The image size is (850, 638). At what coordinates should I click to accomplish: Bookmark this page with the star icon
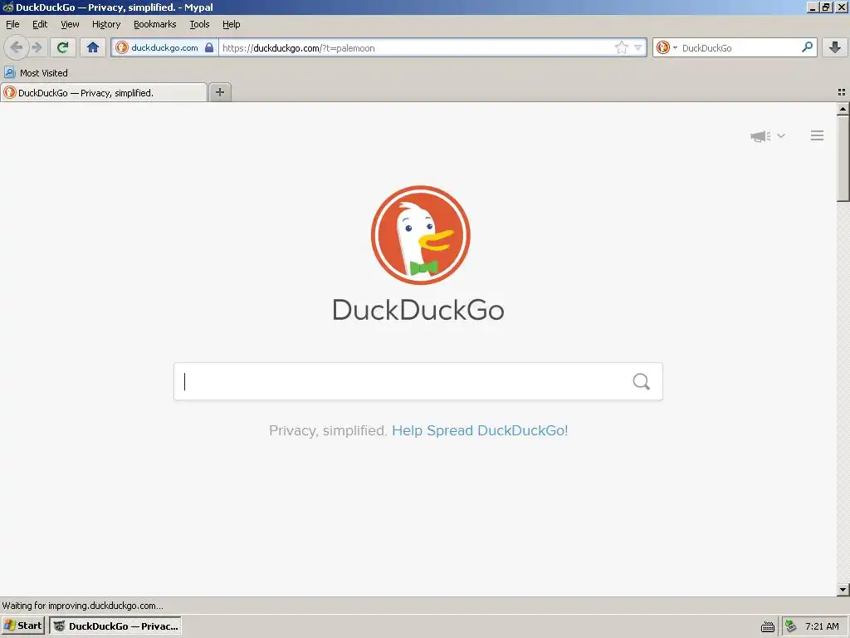(621, 47)
